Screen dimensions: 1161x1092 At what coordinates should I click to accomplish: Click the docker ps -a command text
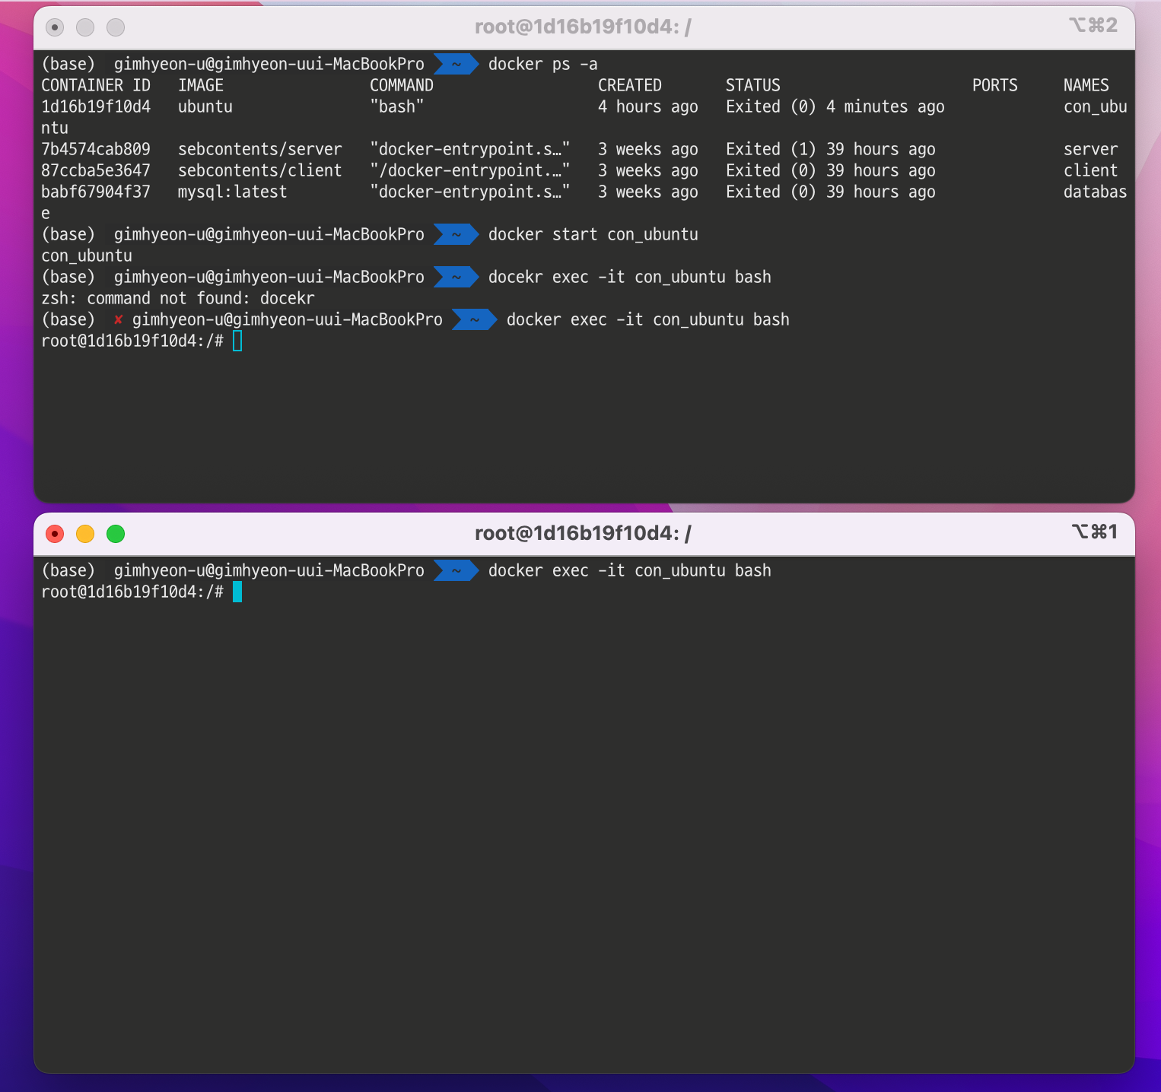pos(543,64)
